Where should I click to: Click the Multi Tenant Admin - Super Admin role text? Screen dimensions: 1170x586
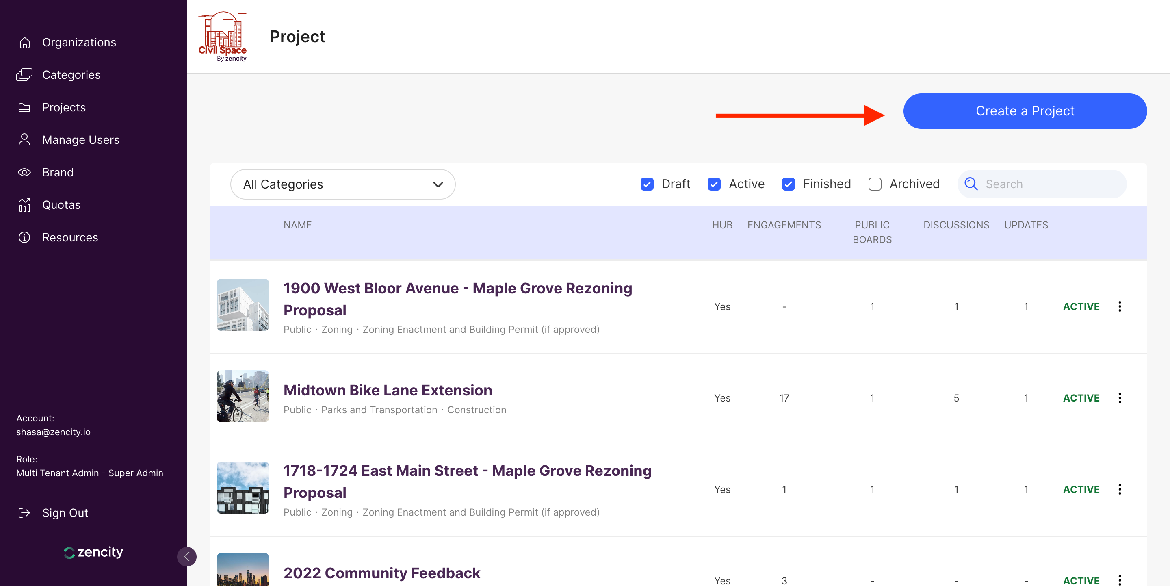[x=90, y=473]
